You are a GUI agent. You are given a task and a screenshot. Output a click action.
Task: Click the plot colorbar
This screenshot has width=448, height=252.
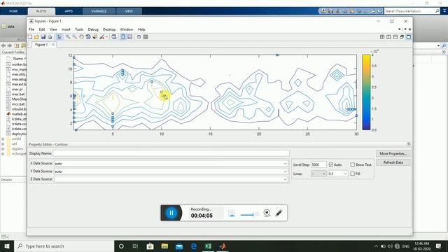366,92
